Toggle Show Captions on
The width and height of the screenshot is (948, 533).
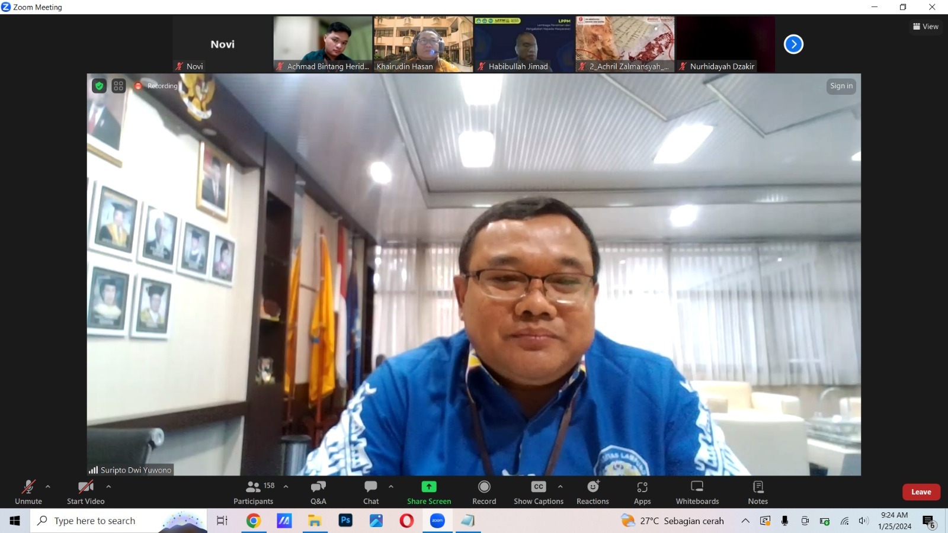538,492
